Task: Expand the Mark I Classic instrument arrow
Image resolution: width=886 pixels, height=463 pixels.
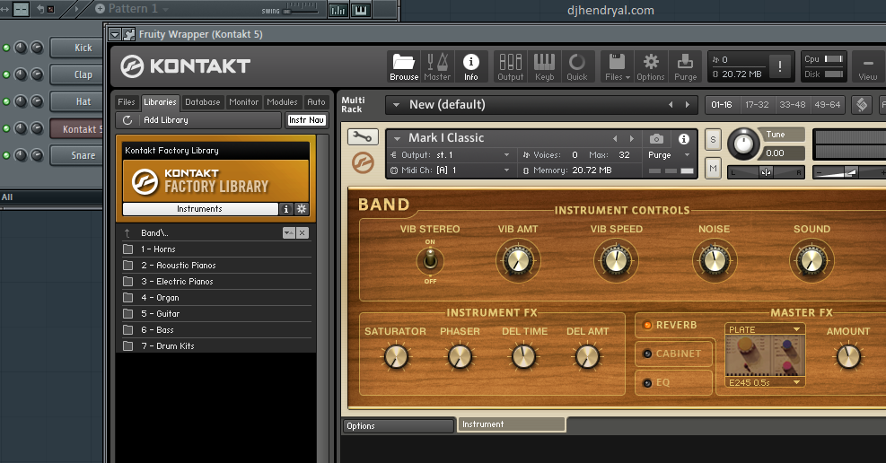Action: point(398,138)
